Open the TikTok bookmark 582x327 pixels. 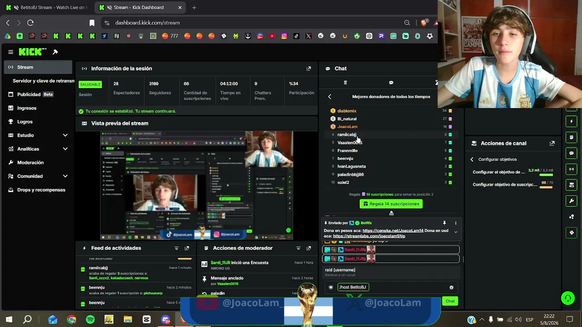(296, 36)
